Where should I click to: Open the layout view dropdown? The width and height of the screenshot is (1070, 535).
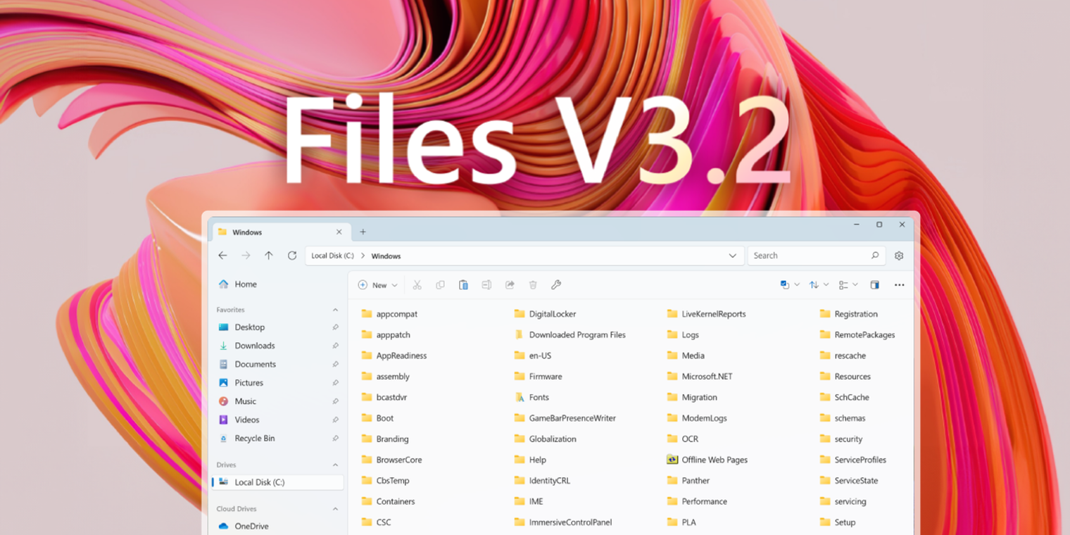pos(855,284)
